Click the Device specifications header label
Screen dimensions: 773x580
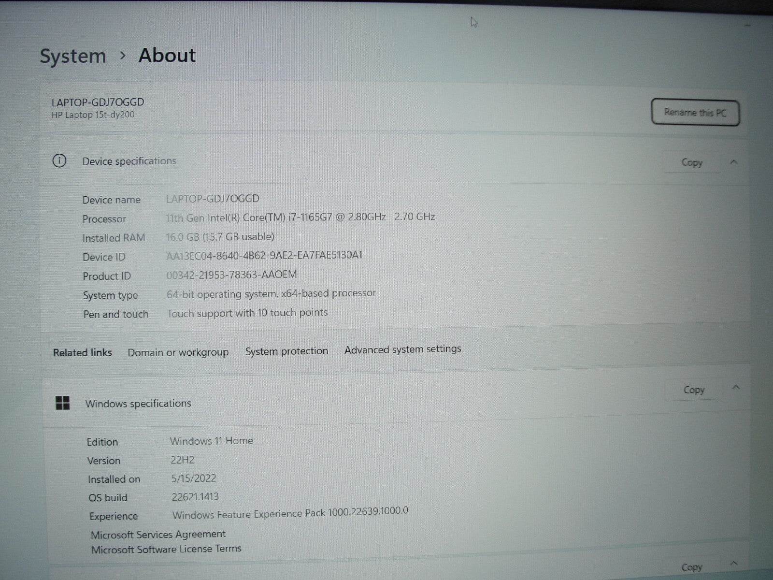coord(129,161)
